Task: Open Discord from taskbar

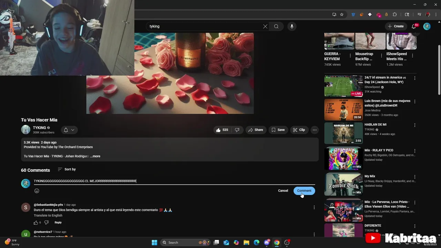Action: click(267, 242)
